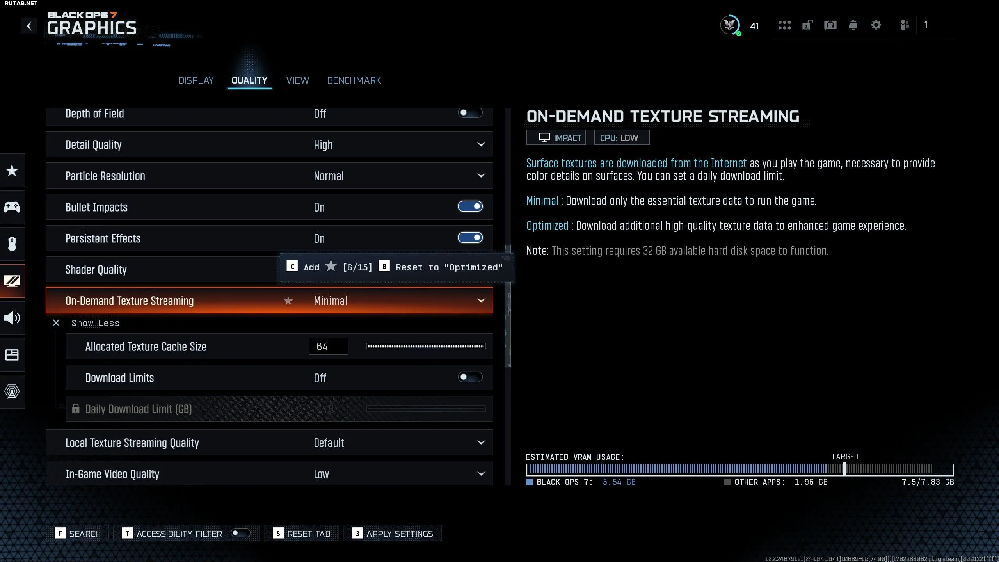This screenshot has height=562, width=999.
Task: Adjust the Allocated Texture Cache Size slider
Action: 426,346
